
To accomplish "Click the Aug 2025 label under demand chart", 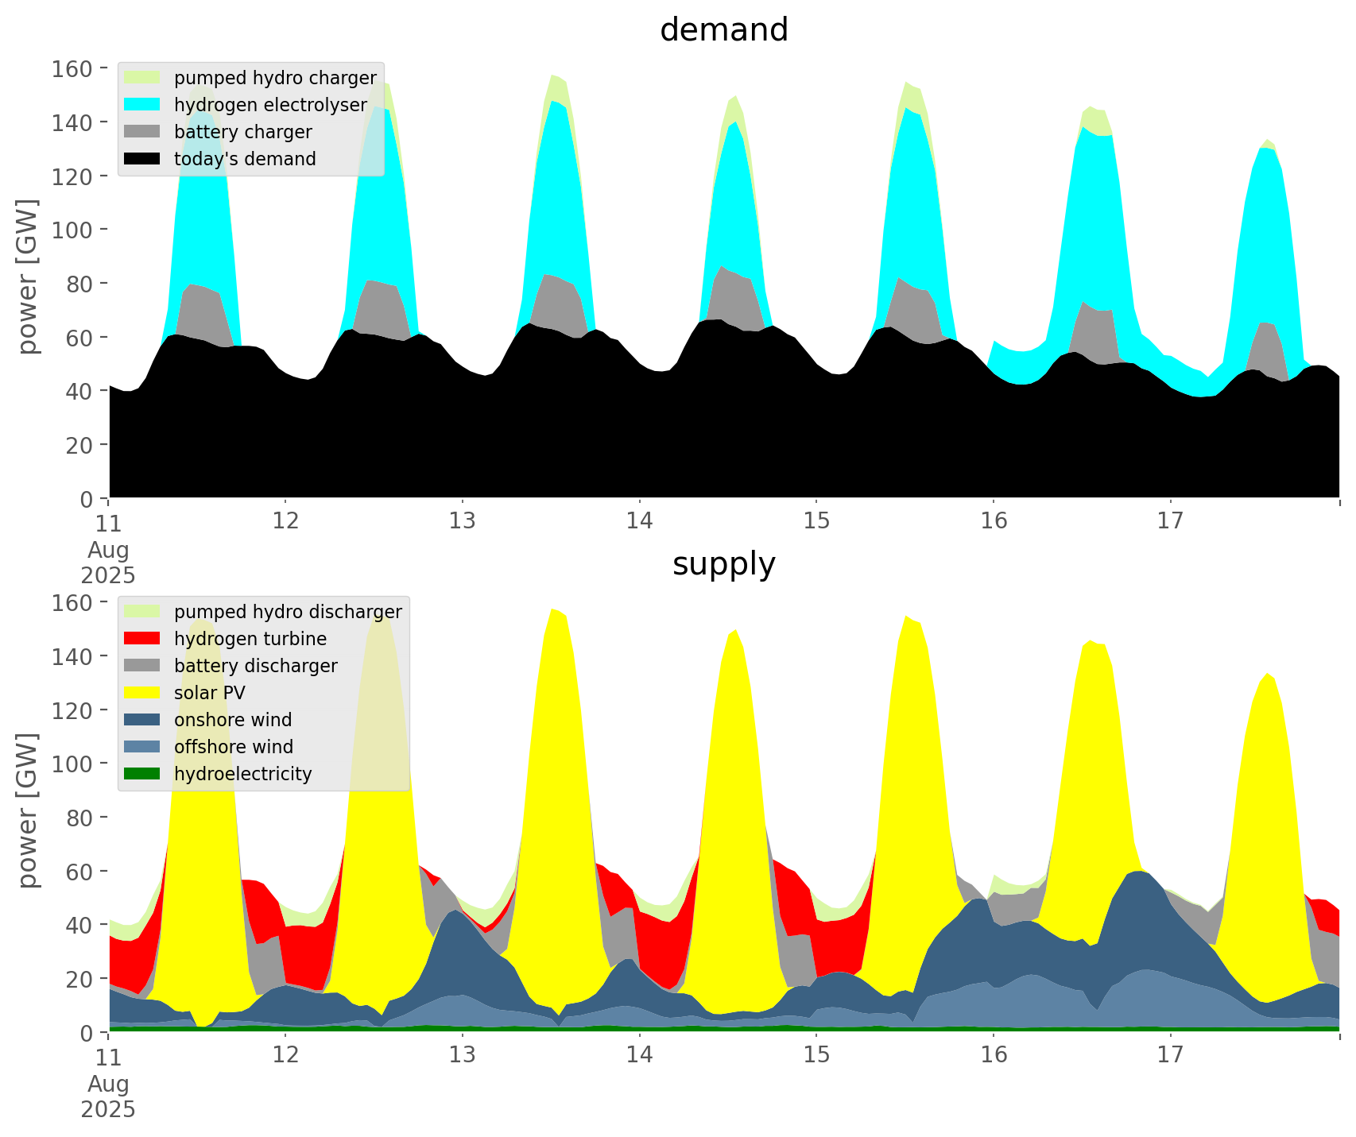I will (x=108, y=562).
